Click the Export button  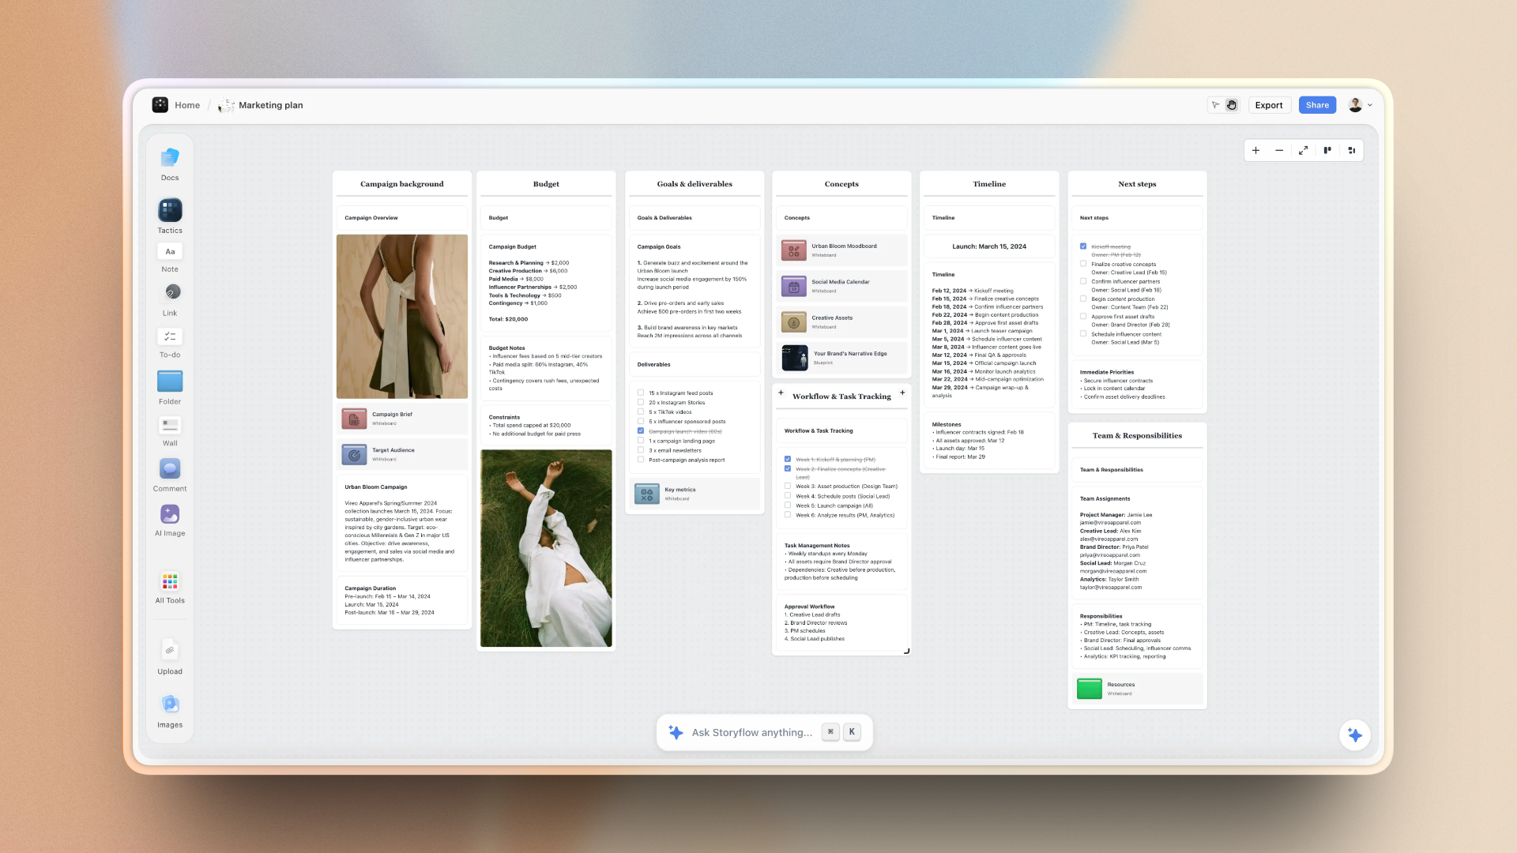(1269, 104)
